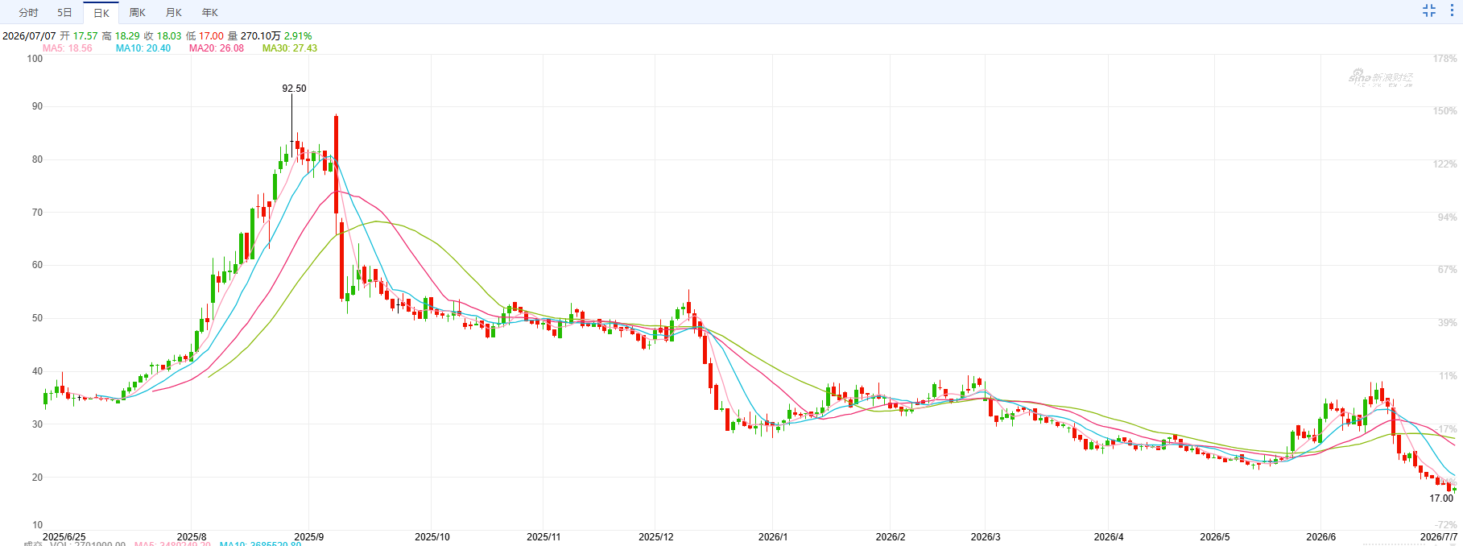Open the three-dot more options menu
Screen dimensions: 1463x546
[1452, 10]
